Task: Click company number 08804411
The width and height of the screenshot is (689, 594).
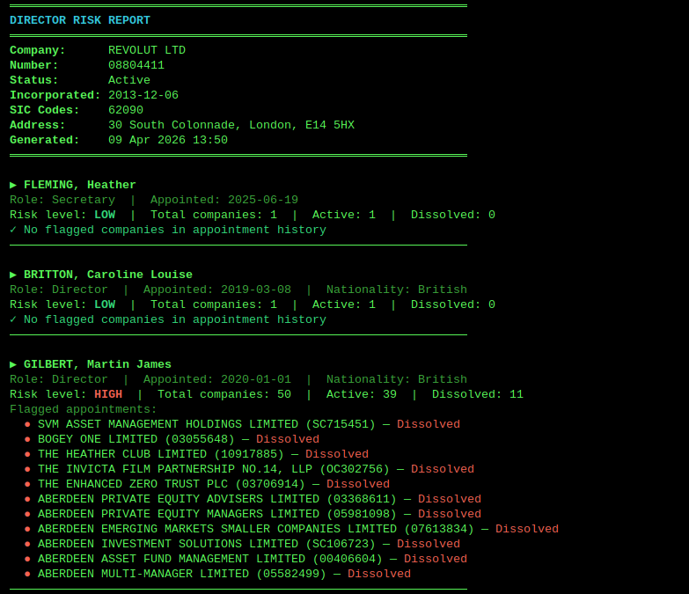Action: 136,65
